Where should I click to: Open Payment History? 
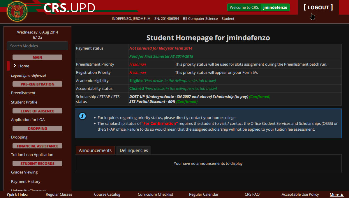26,181
